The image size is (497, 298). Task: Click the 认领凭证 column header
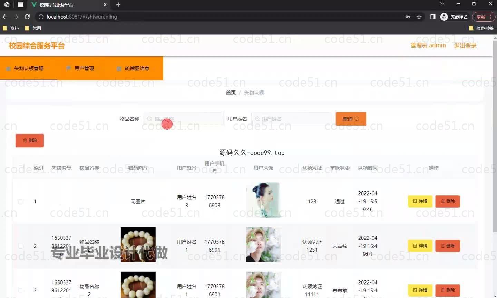(x=312, y=168)
